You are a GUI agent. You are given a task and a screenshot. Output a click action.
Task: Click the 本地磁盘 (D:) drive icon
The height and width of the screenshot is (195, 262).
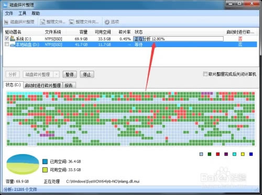point(13,45)
